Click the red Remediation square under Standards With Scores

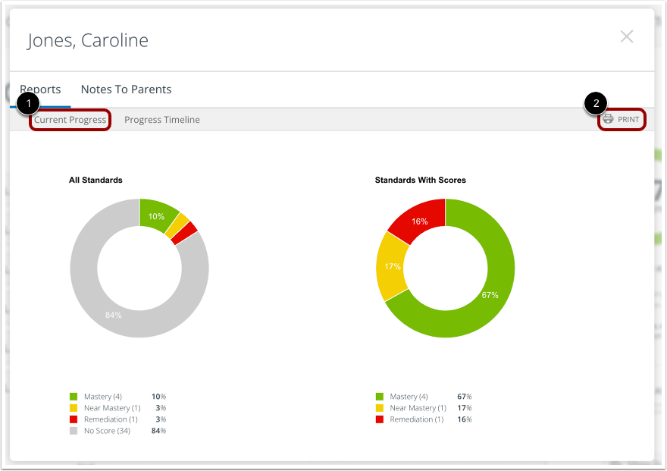coord(379,419)
